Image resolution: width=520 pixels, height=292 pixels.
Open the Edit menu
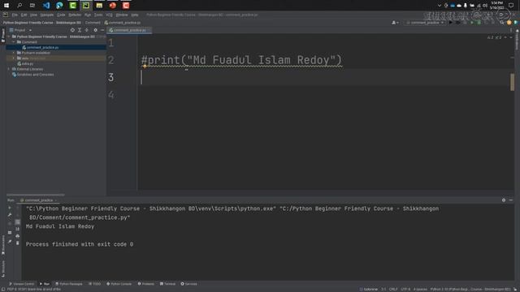coord(24,15)
